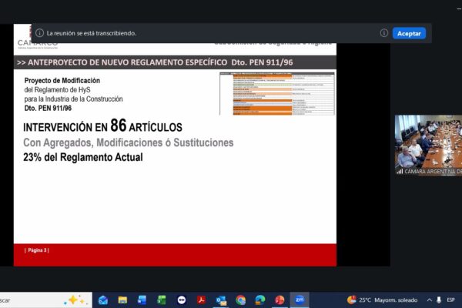Click "Dto. PEN 911/96" in the slide's left text block

pos(48,108)
